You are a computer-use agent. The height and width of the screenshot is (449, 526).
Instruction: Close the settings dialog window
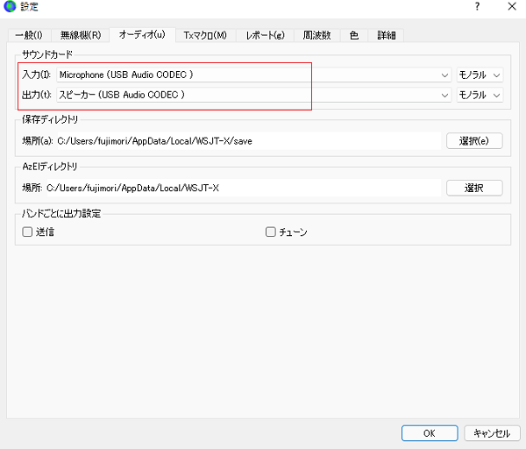(x=510, y=8)
